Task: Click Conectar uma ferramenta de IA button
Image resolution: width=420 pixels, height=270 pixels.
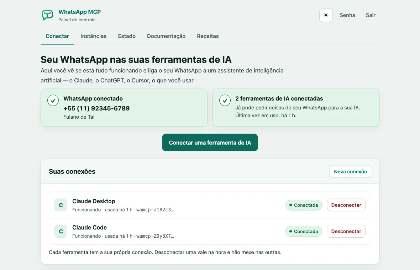Action: (x=210, y=142)
